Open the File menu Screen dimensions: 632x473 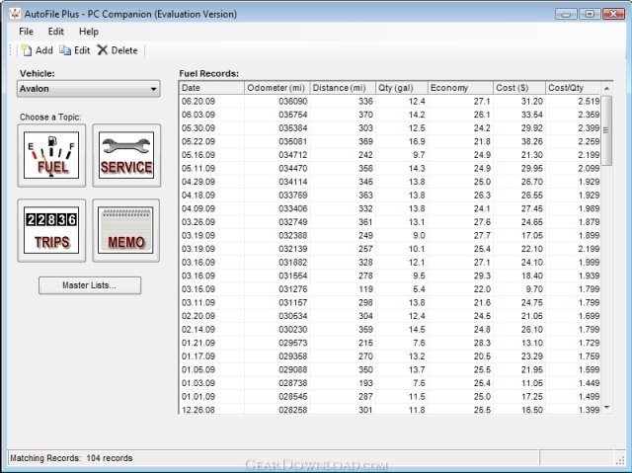[27, 32]
